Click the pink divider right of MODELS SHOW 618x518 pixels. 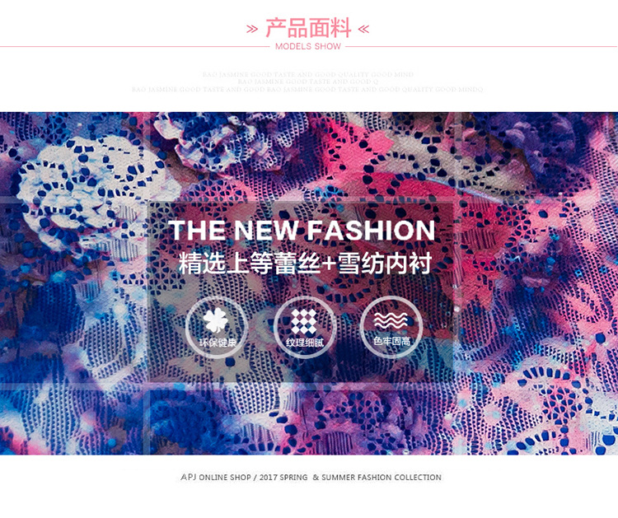click(x=482, y=46)
